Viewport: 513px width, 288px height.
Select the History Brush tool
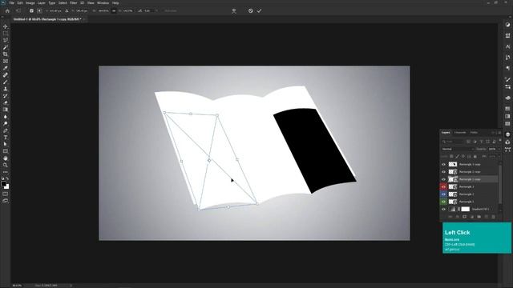[6, 96]
